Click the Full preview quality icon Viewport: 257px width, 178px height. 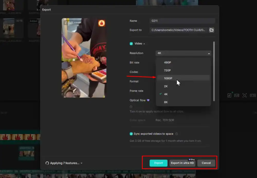237,95
